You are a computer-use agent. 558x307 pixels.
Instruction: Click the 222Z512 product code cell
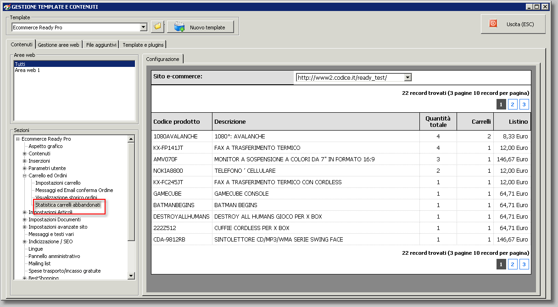pyautogui.click(x=182, y=228)
